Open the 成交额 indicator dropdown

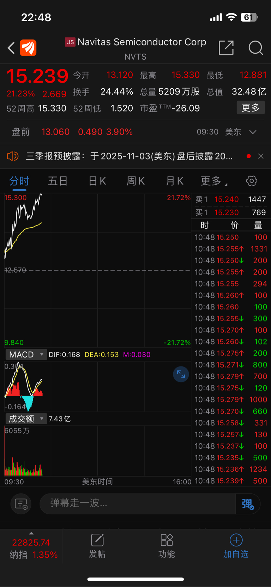pyautogui.click(x=26, y=419)
